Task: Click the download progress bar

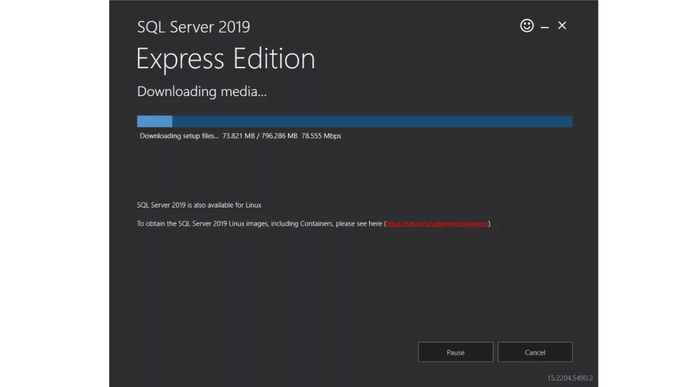Action: click(x=355, y=121)
